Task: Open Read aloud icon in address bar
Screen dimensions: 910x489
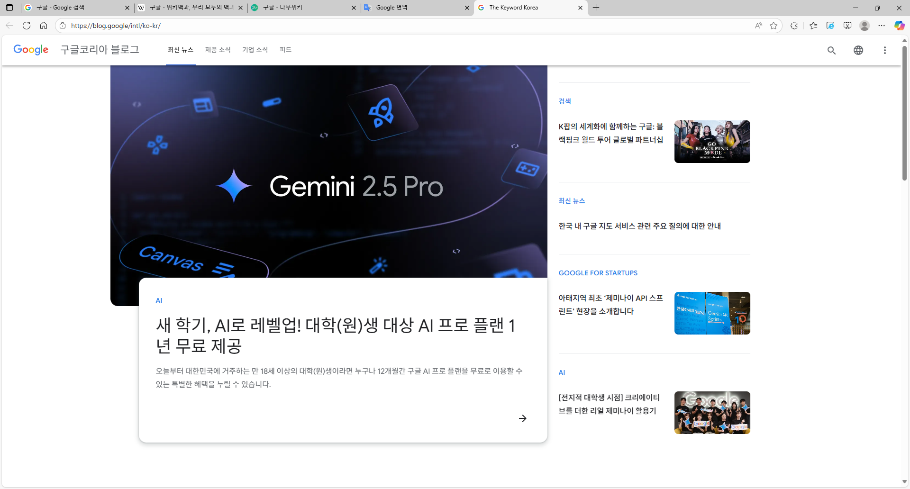Action: tap(758, 26)
